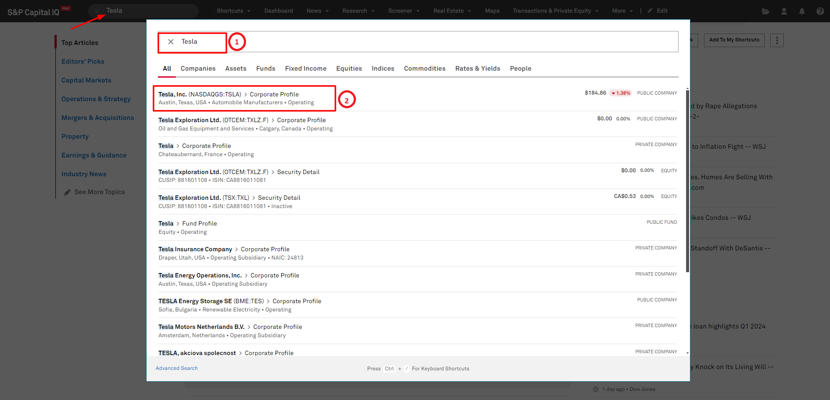Screen dimensions: 830x400
Task: Open Tesla Insurance Company Corporate Profile
Action: click(x=417, y=253)
